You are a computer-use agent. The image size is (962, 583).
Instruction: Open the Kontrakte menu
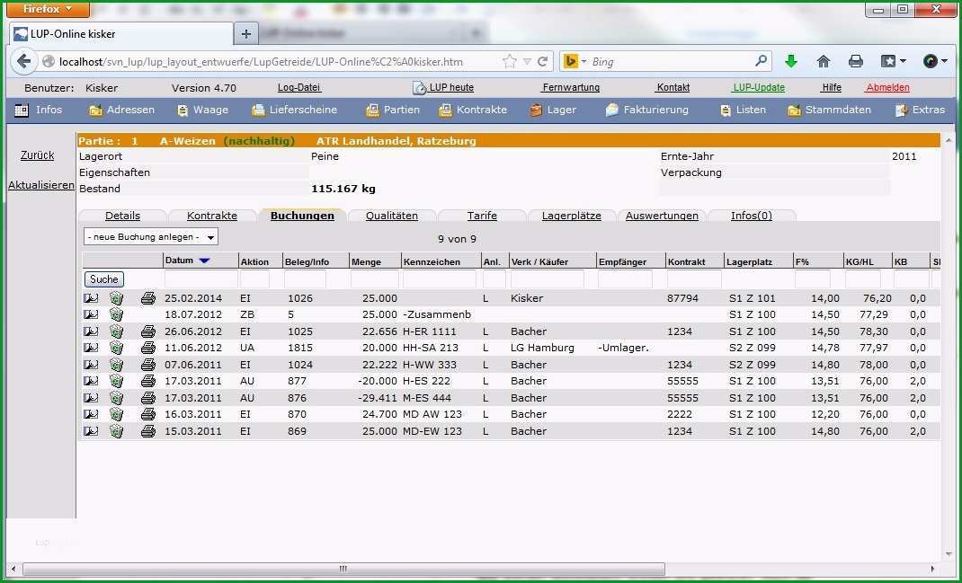point(473,110)
